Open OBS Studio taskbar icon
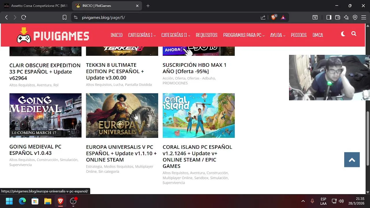 pyautogui.click(x=73, y=201)
